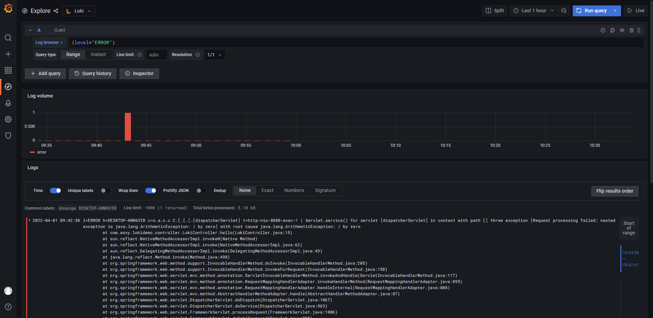This screenshot has height=318, width=653.
Task: Turn off the Wrap lines toggle
Action: click(151, 191)
